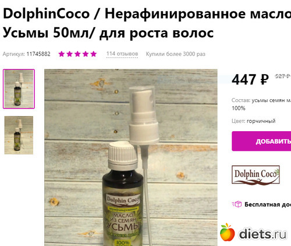
Task: Click the diets.ru apple logo icon
Action: (227, 232)
